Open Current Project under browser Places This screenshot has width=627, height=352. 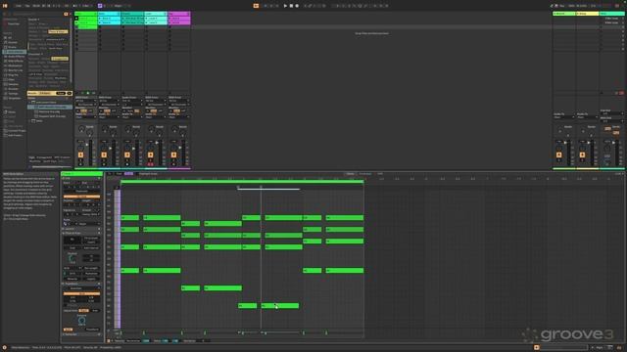[x=17, y=130]
